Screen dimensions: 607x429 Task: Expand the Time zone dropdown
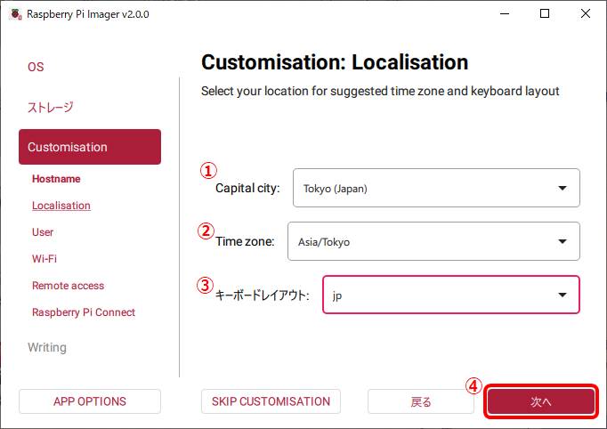(433, 241)
